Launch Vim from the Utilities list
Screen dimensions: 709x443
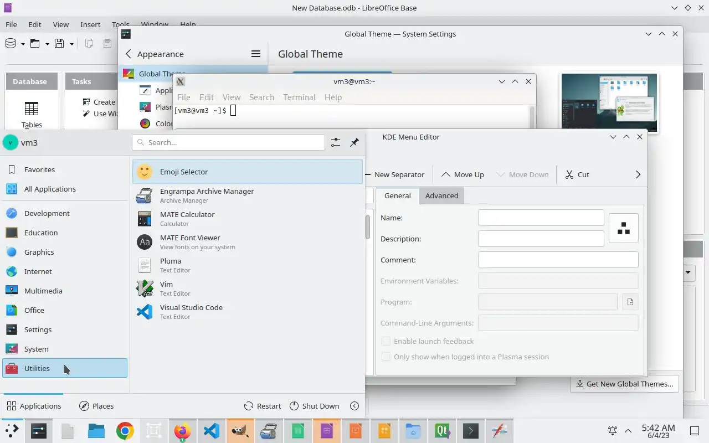[x=248, y=289]
